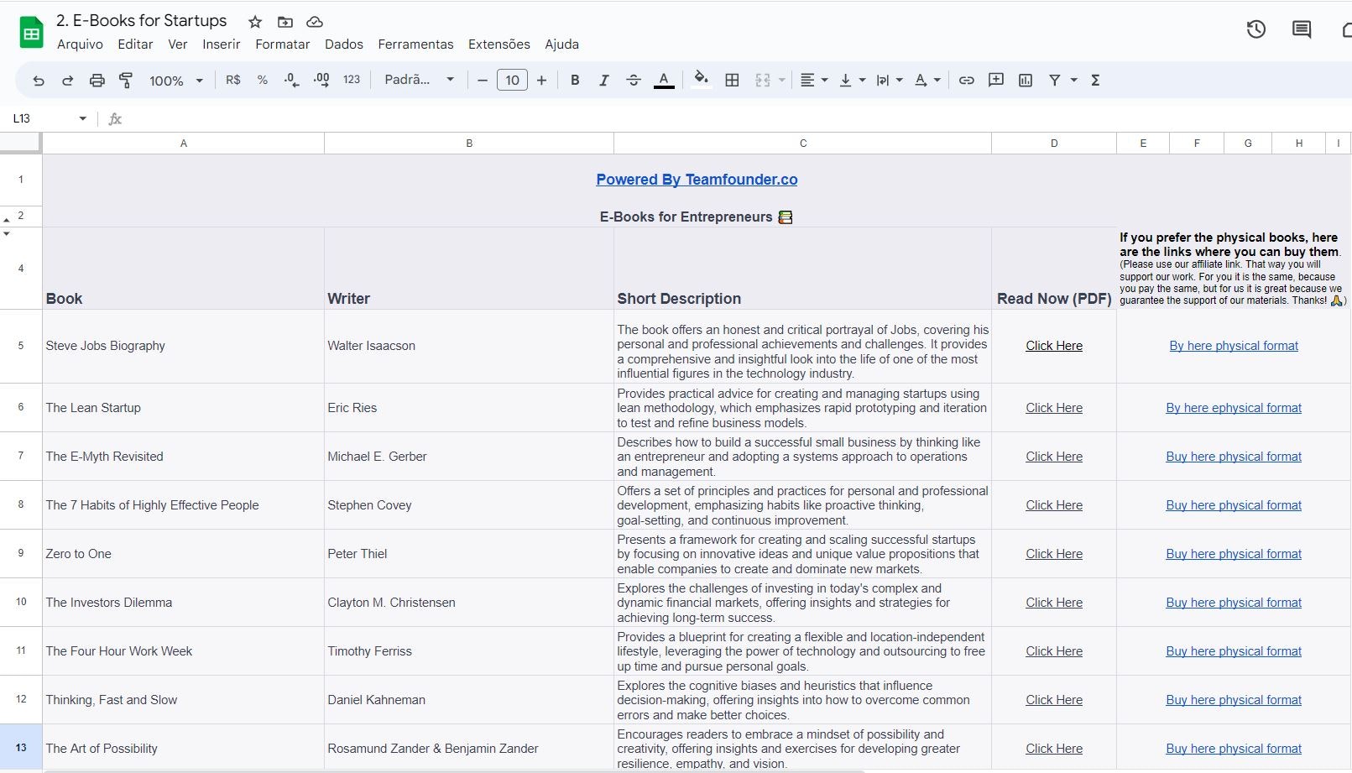The height and width of the screenshot is (773, 1352).
Task: Open functions sigma menu
Action: [x=1095, y=81]
